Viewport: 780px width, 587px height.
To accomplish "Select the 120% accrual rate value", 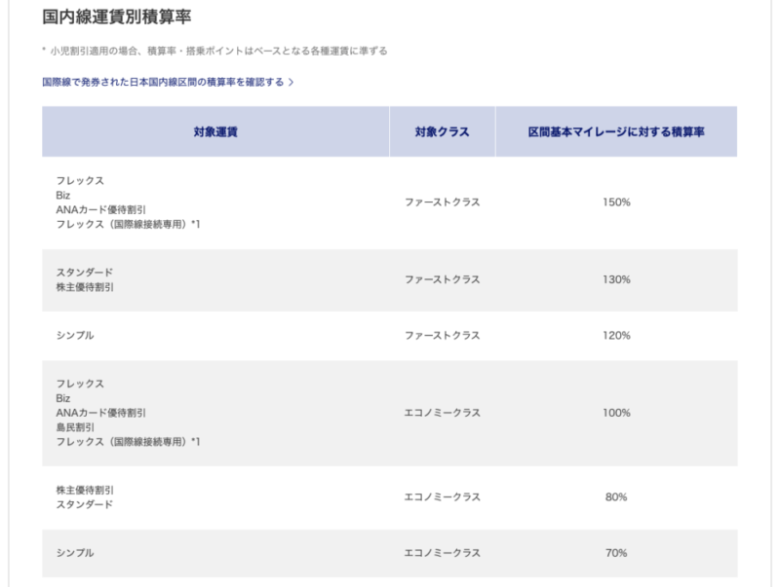I will coord(616,336).
